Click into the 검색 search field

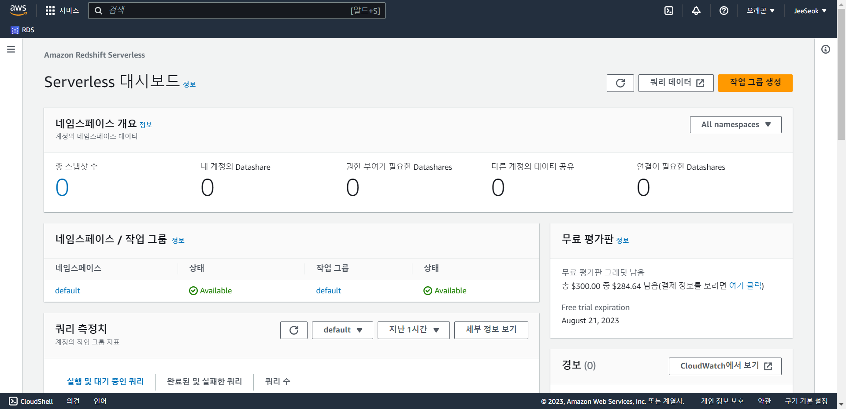(x=237, y=11)
